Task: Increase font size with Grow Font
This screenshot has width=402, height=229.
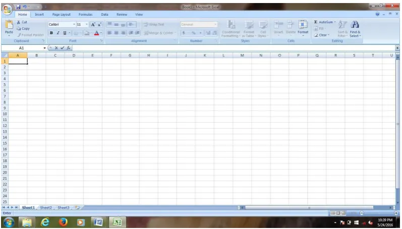Action: tap(93, 25)
